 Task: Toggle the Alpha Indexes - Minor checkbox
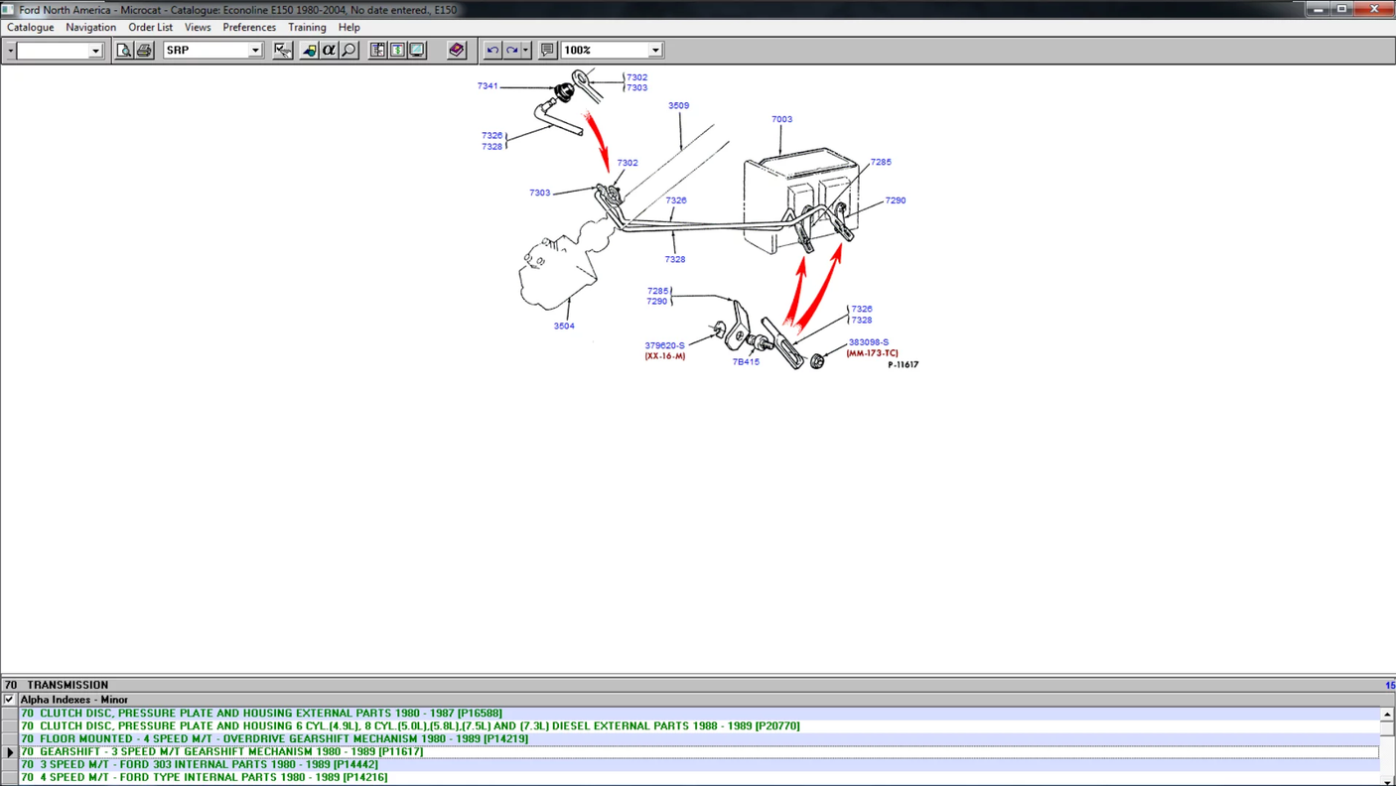coord(9,700)
